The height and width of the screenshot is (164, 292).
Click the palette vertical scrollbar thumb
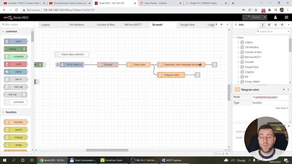click(x=32, y=36)
